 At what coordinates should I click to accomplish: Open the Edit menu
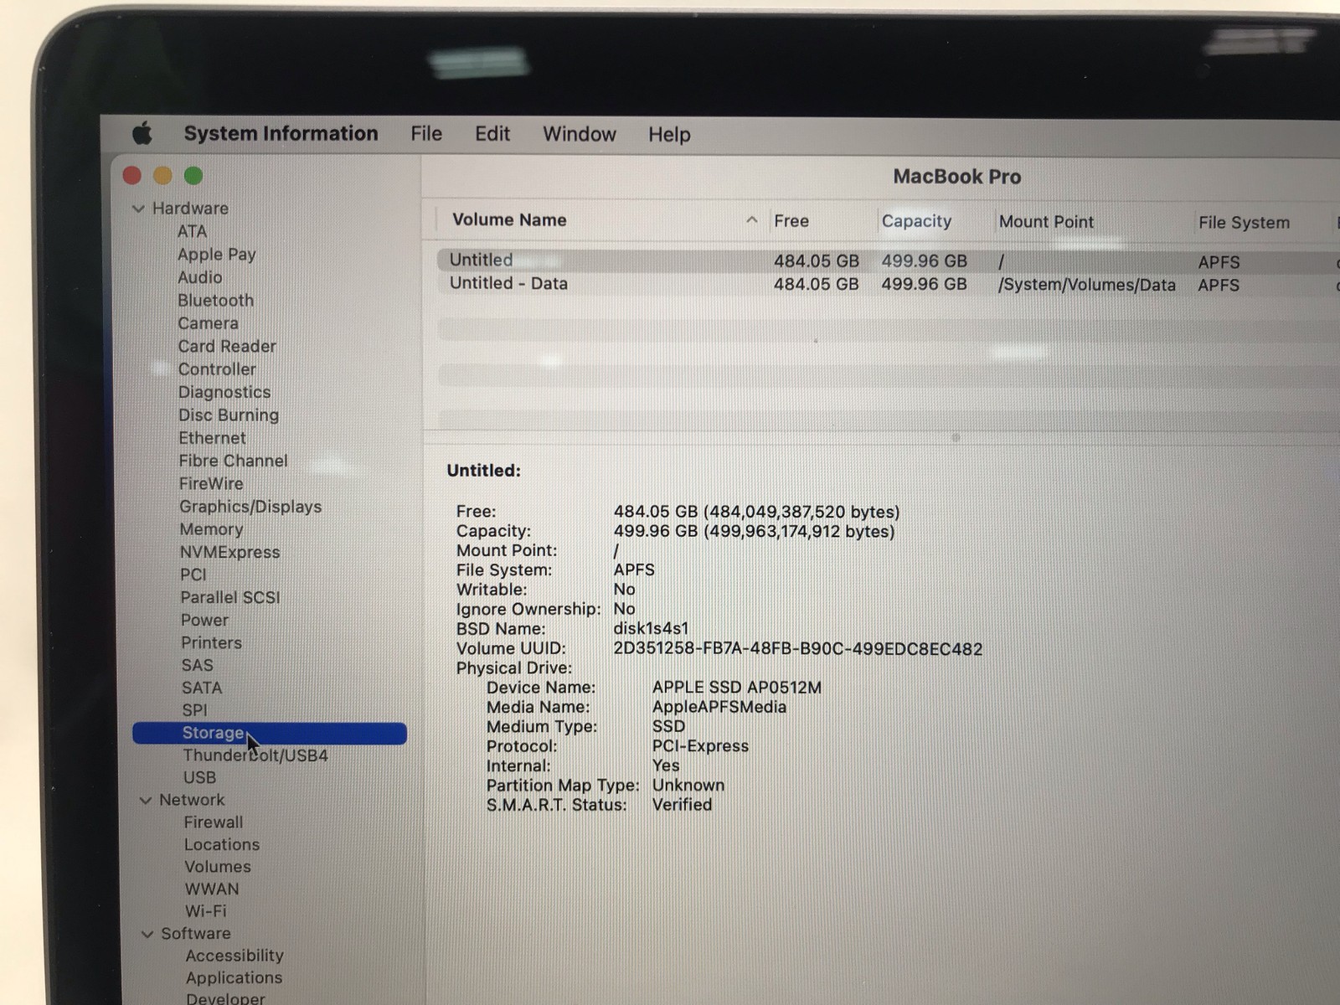(492, 134)
